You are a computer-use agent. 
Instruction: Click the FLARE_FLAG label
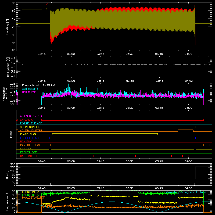click(x=28, y=134)
